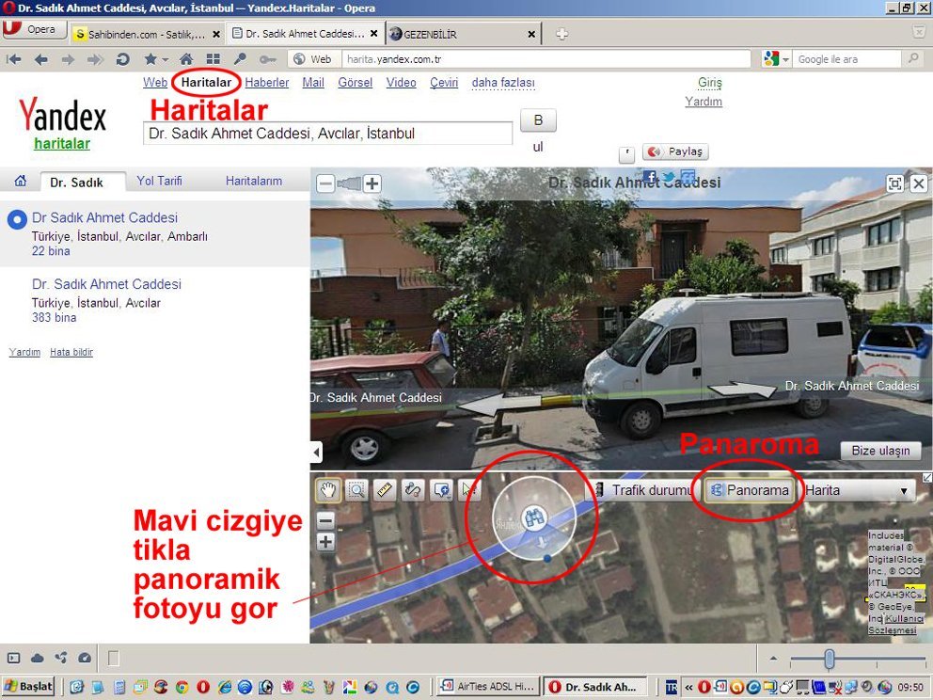Open Yardım link below Giriş
This screenshot has height=700, width=933.
tap(704, 102)
